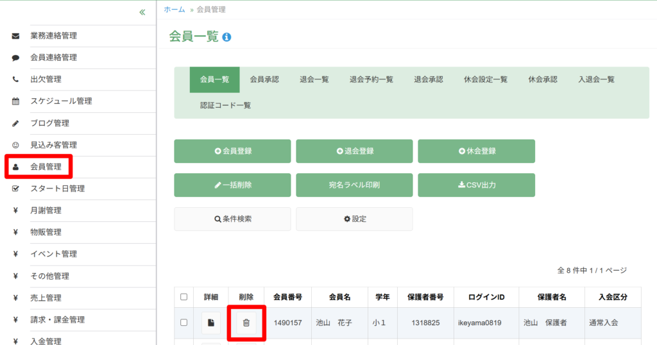Go to 出欠管理 in the sidebar

point(46,80)
